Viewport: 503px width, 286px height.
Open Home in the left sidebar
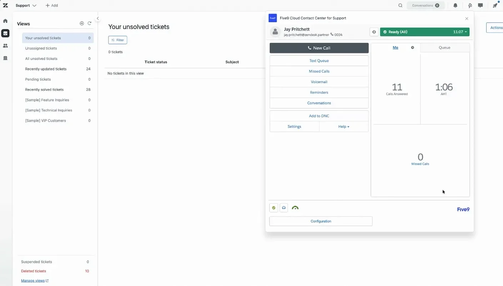(x=5, y=21)
